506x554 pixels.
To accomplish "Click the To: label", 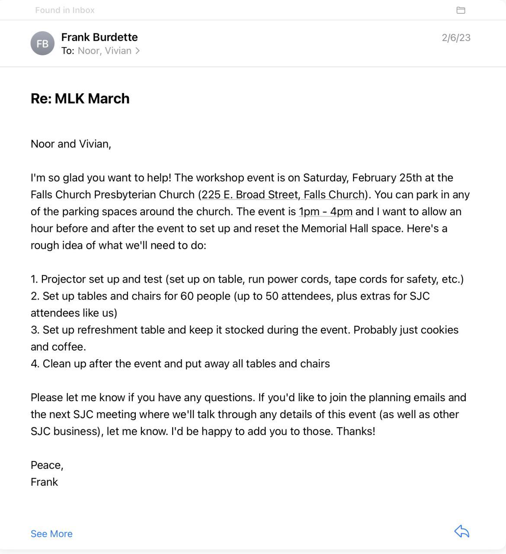I will click(67, 51).
